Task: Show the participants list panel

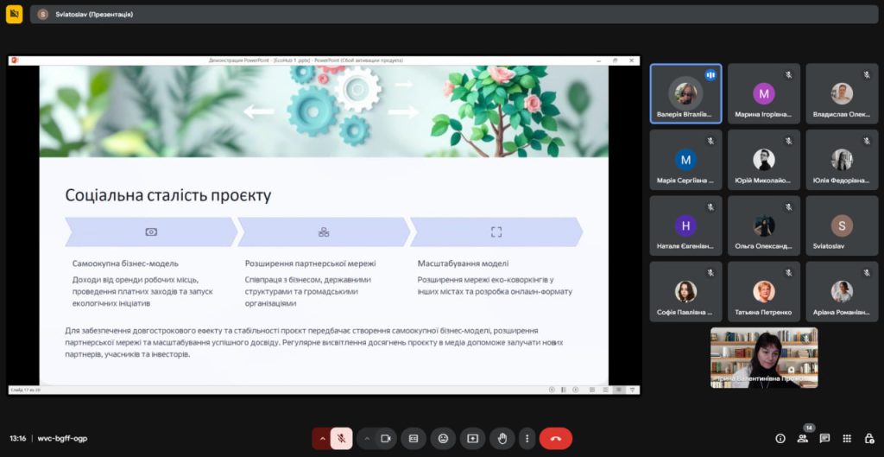Action: tap(803, 438)
